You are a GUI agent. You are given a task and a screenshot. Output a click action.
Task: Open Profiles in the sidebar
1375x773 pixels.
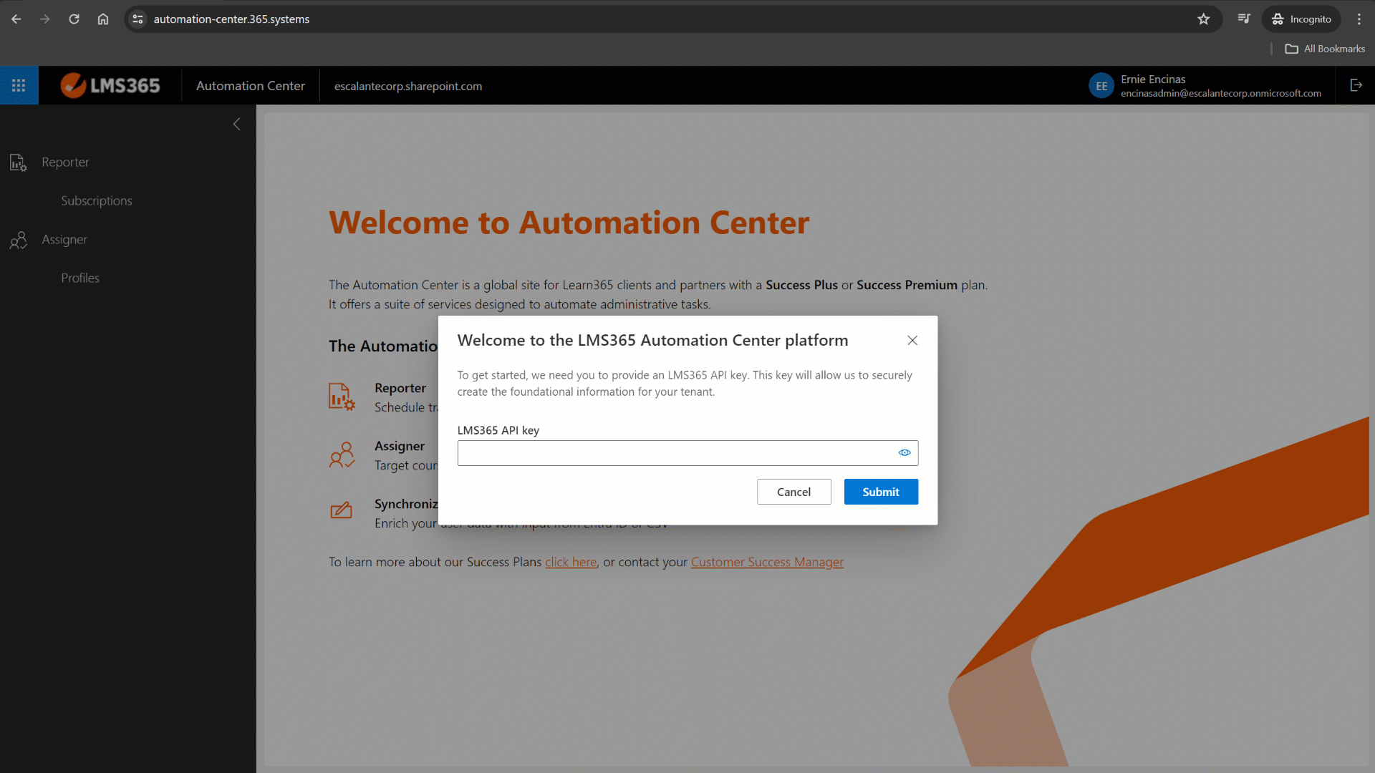coord(79,278)
